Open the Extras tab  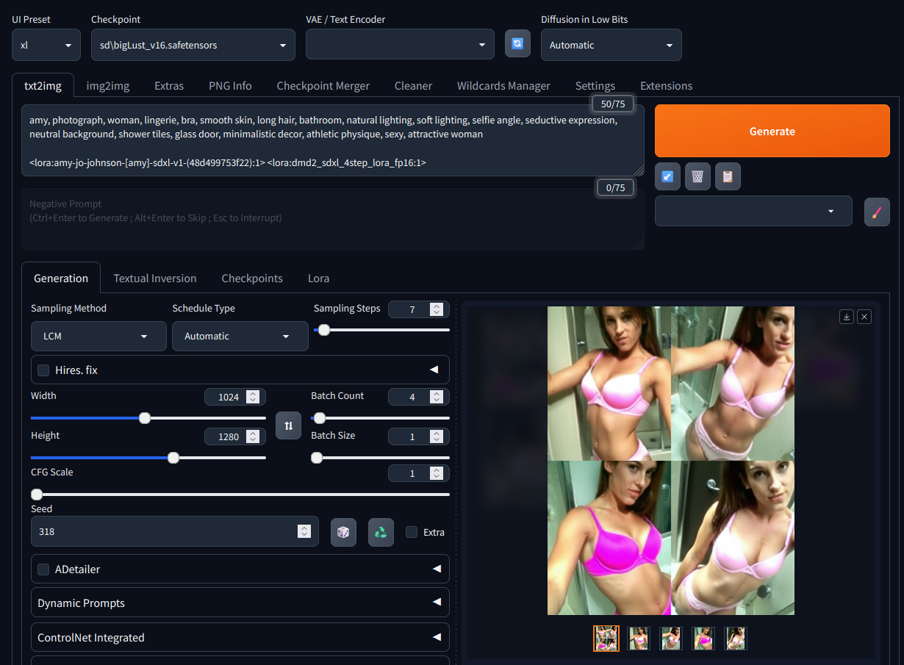[x=169, y=86]
